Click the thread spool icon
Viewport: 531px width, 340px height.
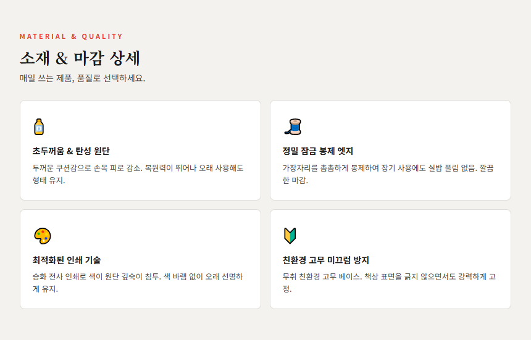pyautogui.click(x=292, y=126)
